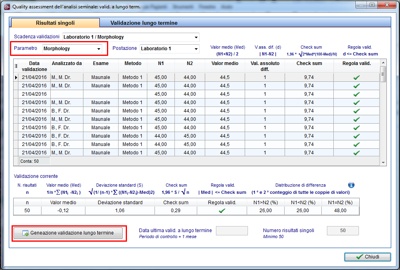Click the Chiudi button

tap(367, 257)
